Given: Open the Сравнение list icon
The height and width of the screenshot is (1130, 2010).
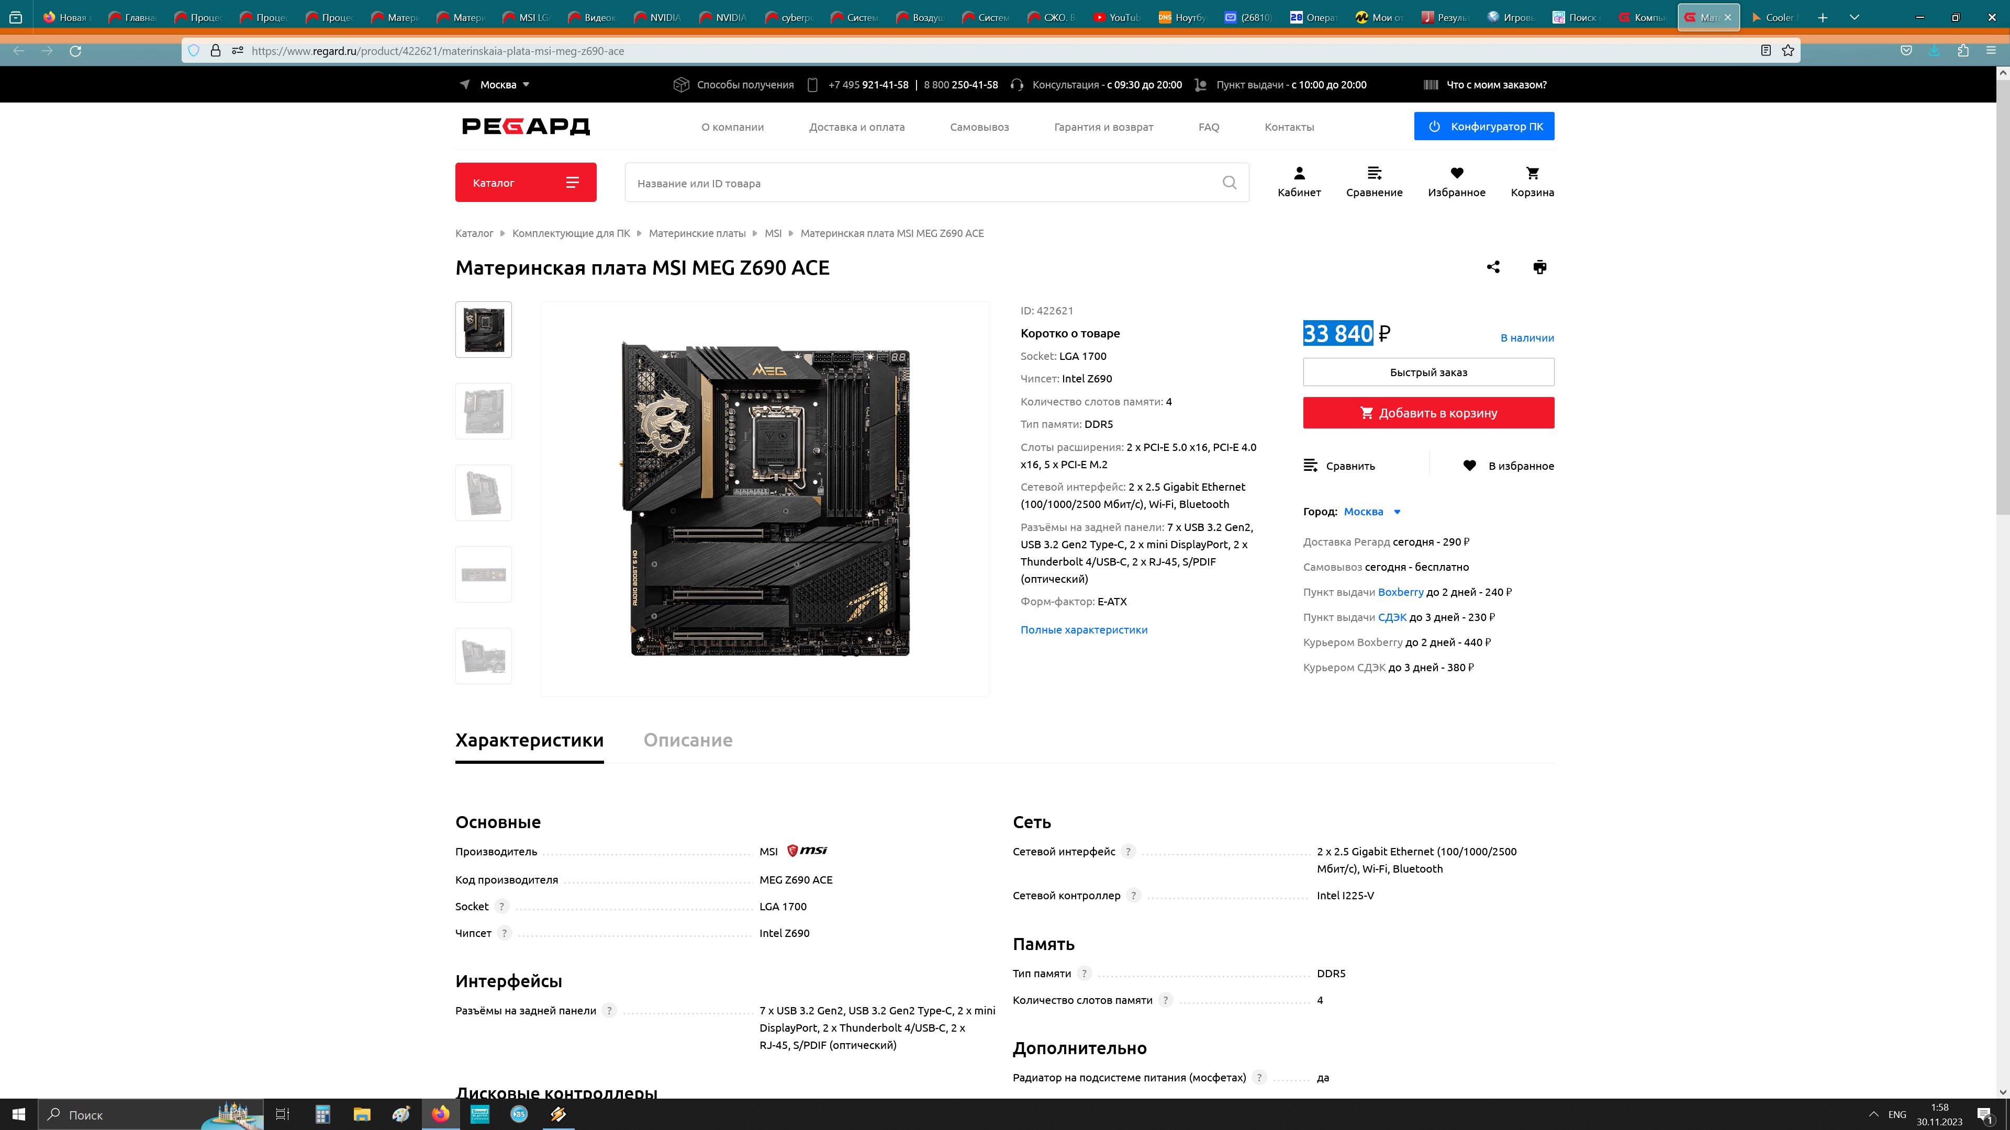Looking at the screenshot, I should pos(1373,182).
